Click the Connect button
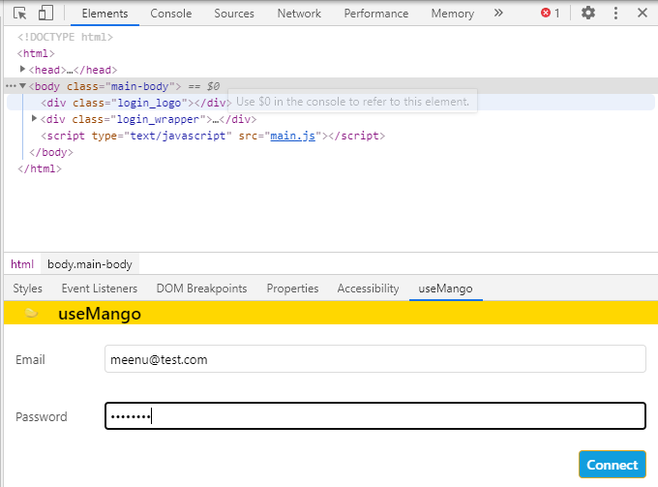Image resolution: width=658 pixels, height=487 pixels. [x=613, y=465]
